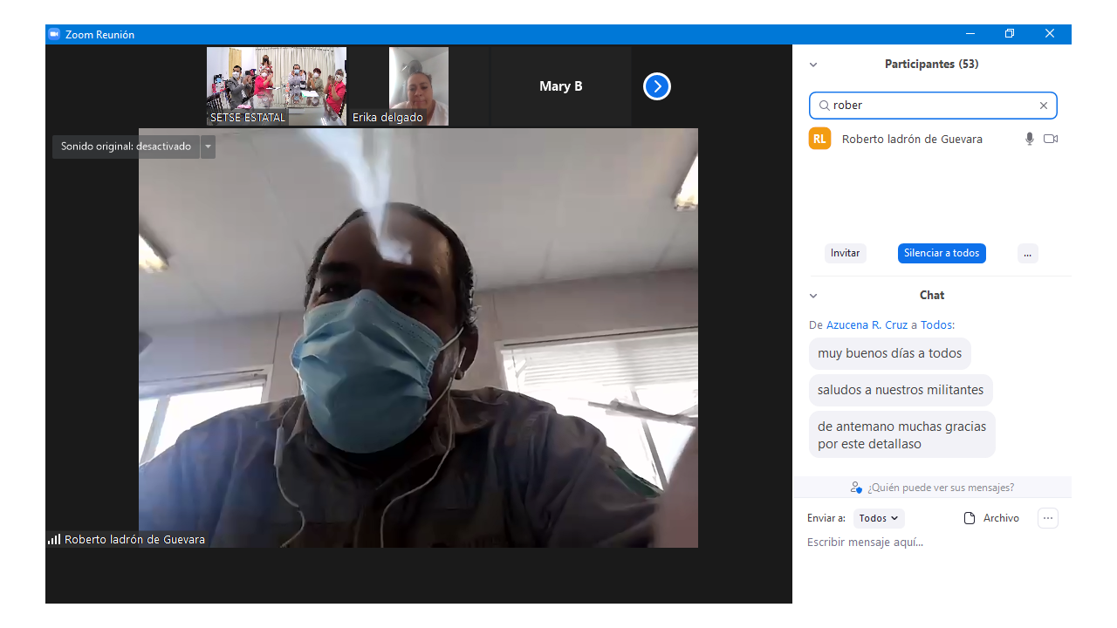
Task: Click the RL avatar of Roberto
Action: click(x=819, y=139)
